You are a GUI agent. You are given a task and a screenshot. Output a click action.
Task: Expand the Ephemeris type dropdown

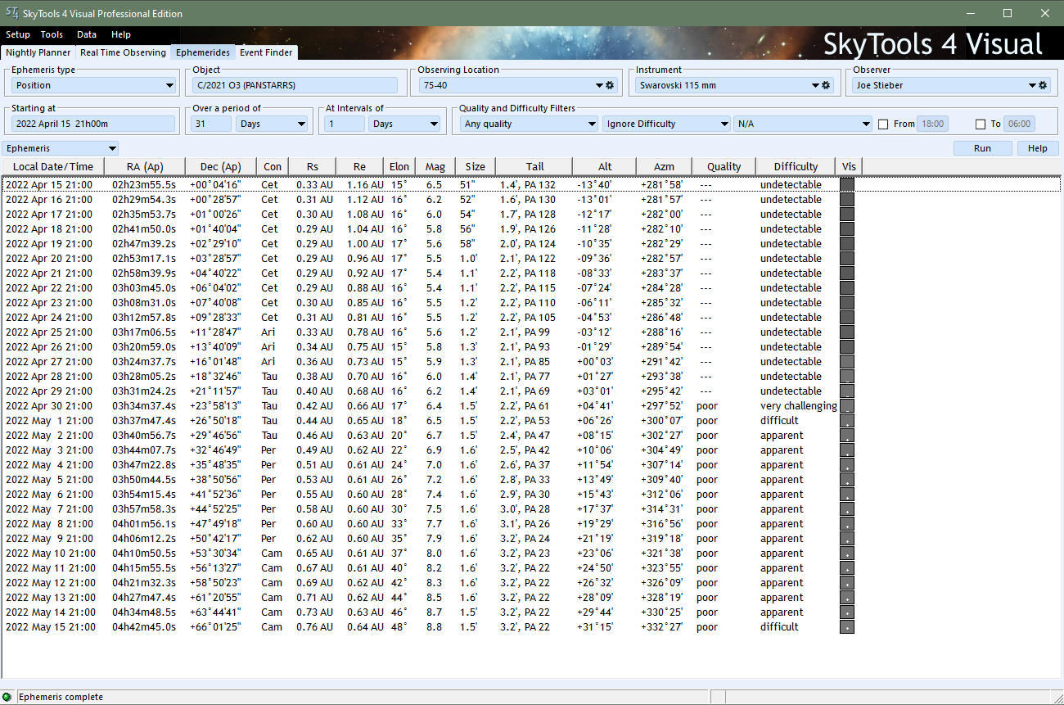[169, 85]
